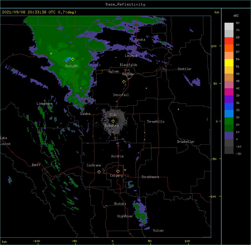Click the -100 tick label on the bottom axis
The height and width of the screenshot is (245, 251).
coord(36,241)
